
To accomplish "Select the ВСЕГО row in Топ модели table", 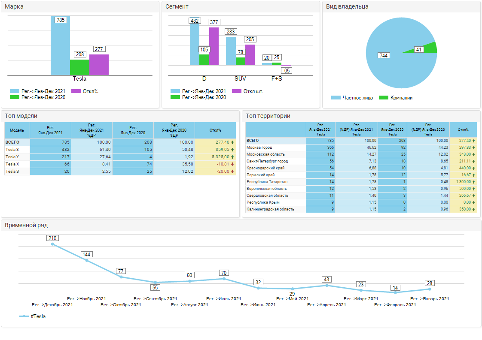I will pos(12,142).
